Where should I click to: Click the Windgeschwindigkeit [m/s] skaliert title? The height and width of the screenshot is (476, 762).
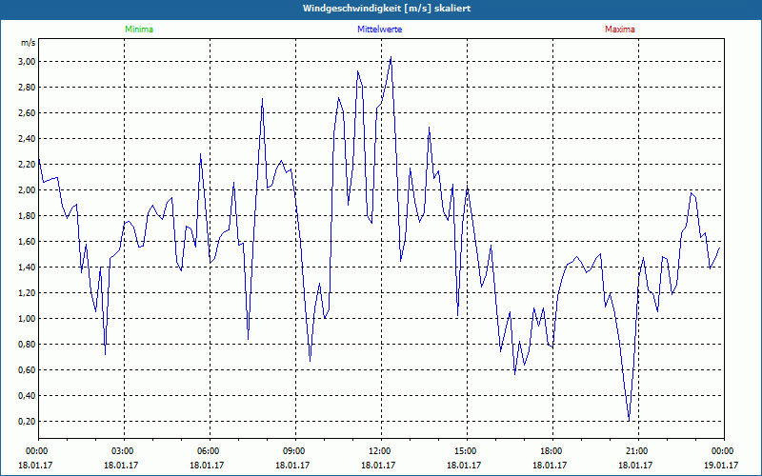point(387,9)
